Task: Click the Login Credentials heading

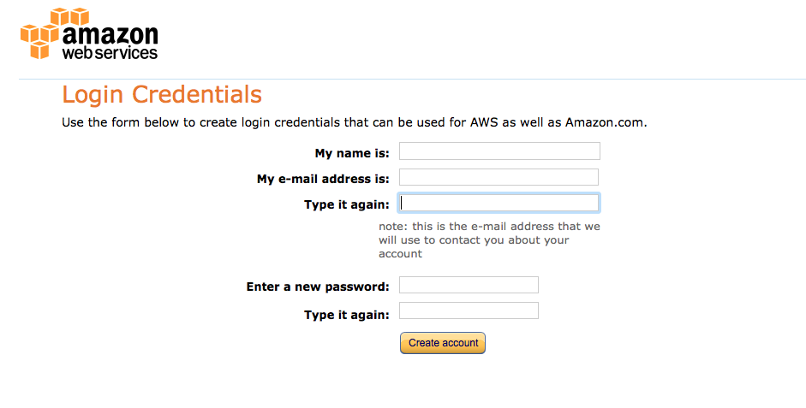Action: 162,94
